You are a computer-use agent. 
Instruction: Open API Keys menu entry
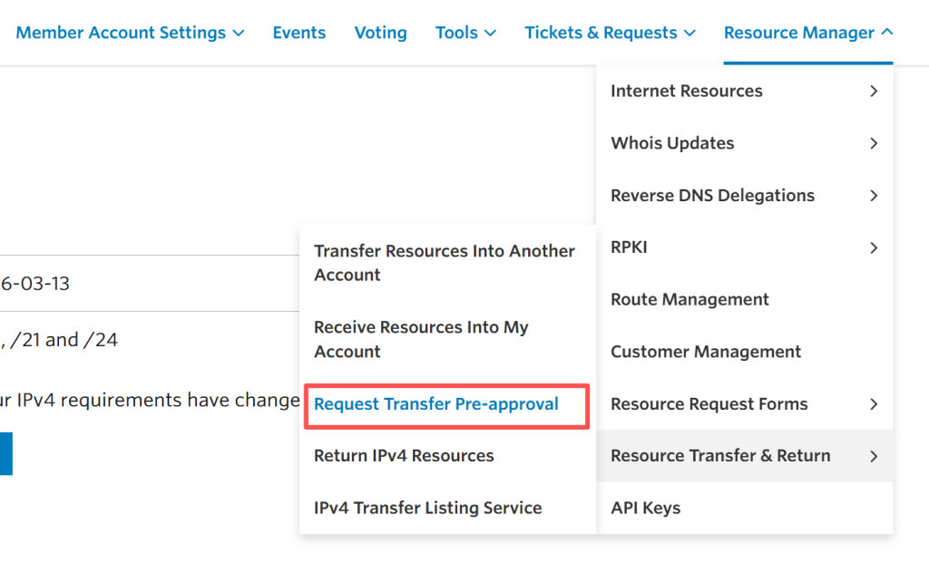[645, 509]
